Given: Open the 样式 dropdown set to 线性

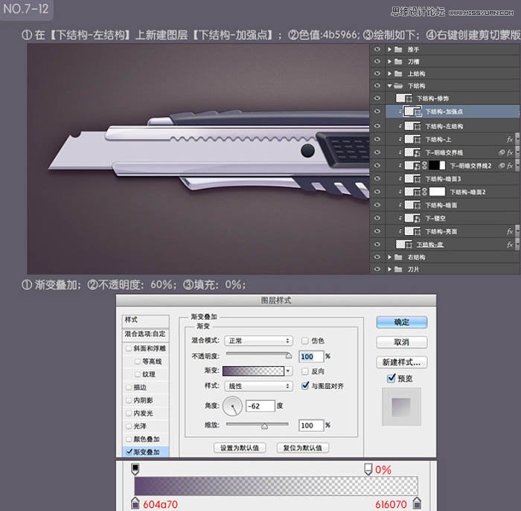Looking at the screenshot, I should point(258,386).
